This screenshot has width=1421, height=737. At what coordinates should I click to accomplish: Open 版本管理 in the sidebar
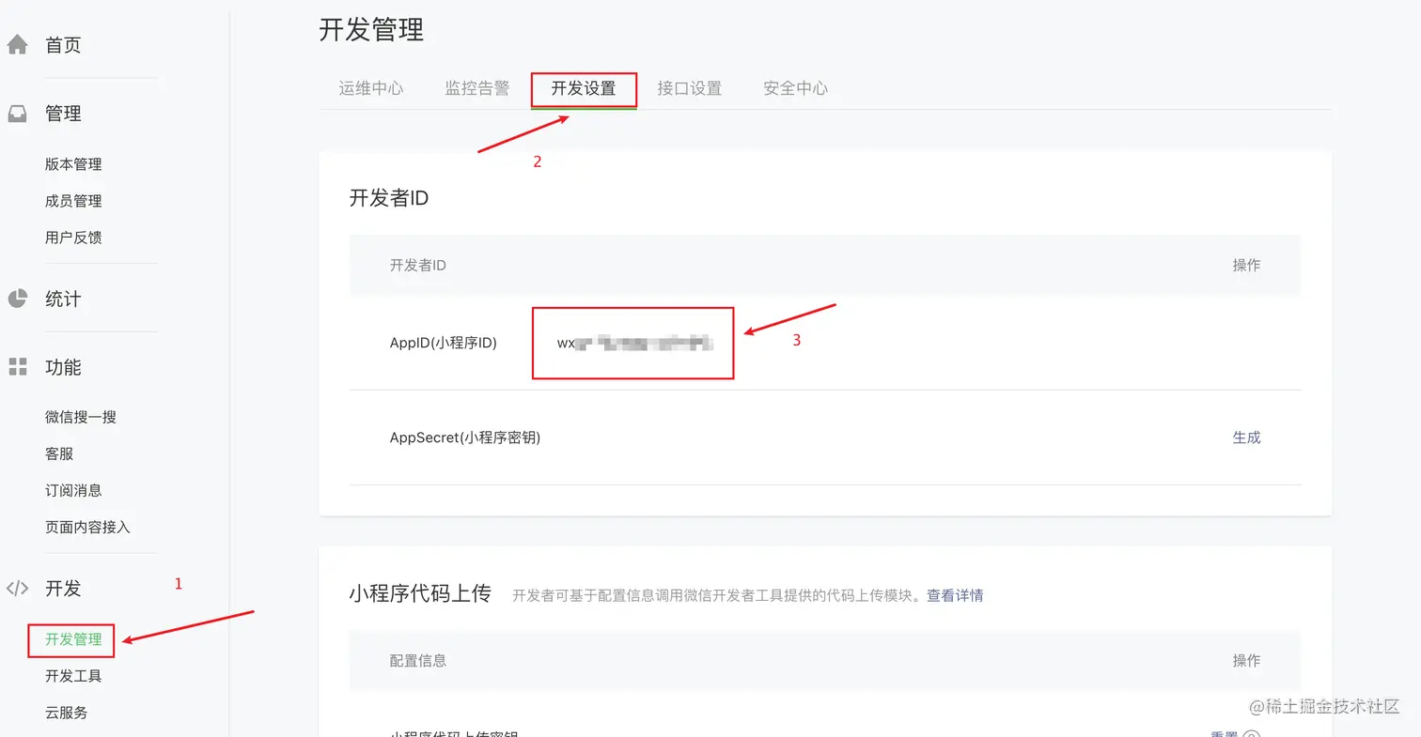tap(75, 163)
